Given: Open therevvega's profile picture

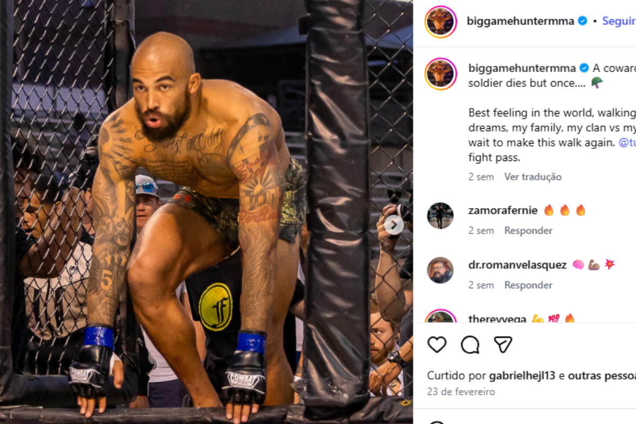Looking at the screenshot, I should 440,317.
